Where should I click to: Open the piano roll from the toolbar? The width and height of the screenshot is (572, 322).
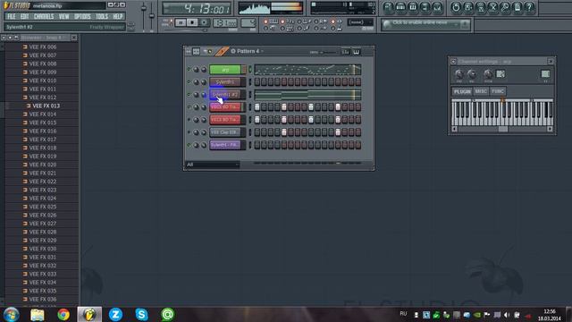[x=413, y=7]
